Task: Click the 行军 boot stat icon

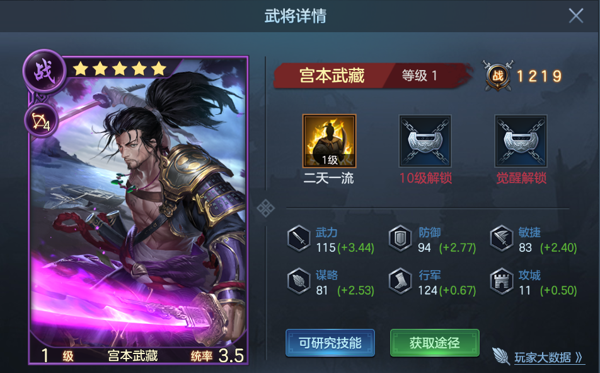Action: tap(400, 281)
